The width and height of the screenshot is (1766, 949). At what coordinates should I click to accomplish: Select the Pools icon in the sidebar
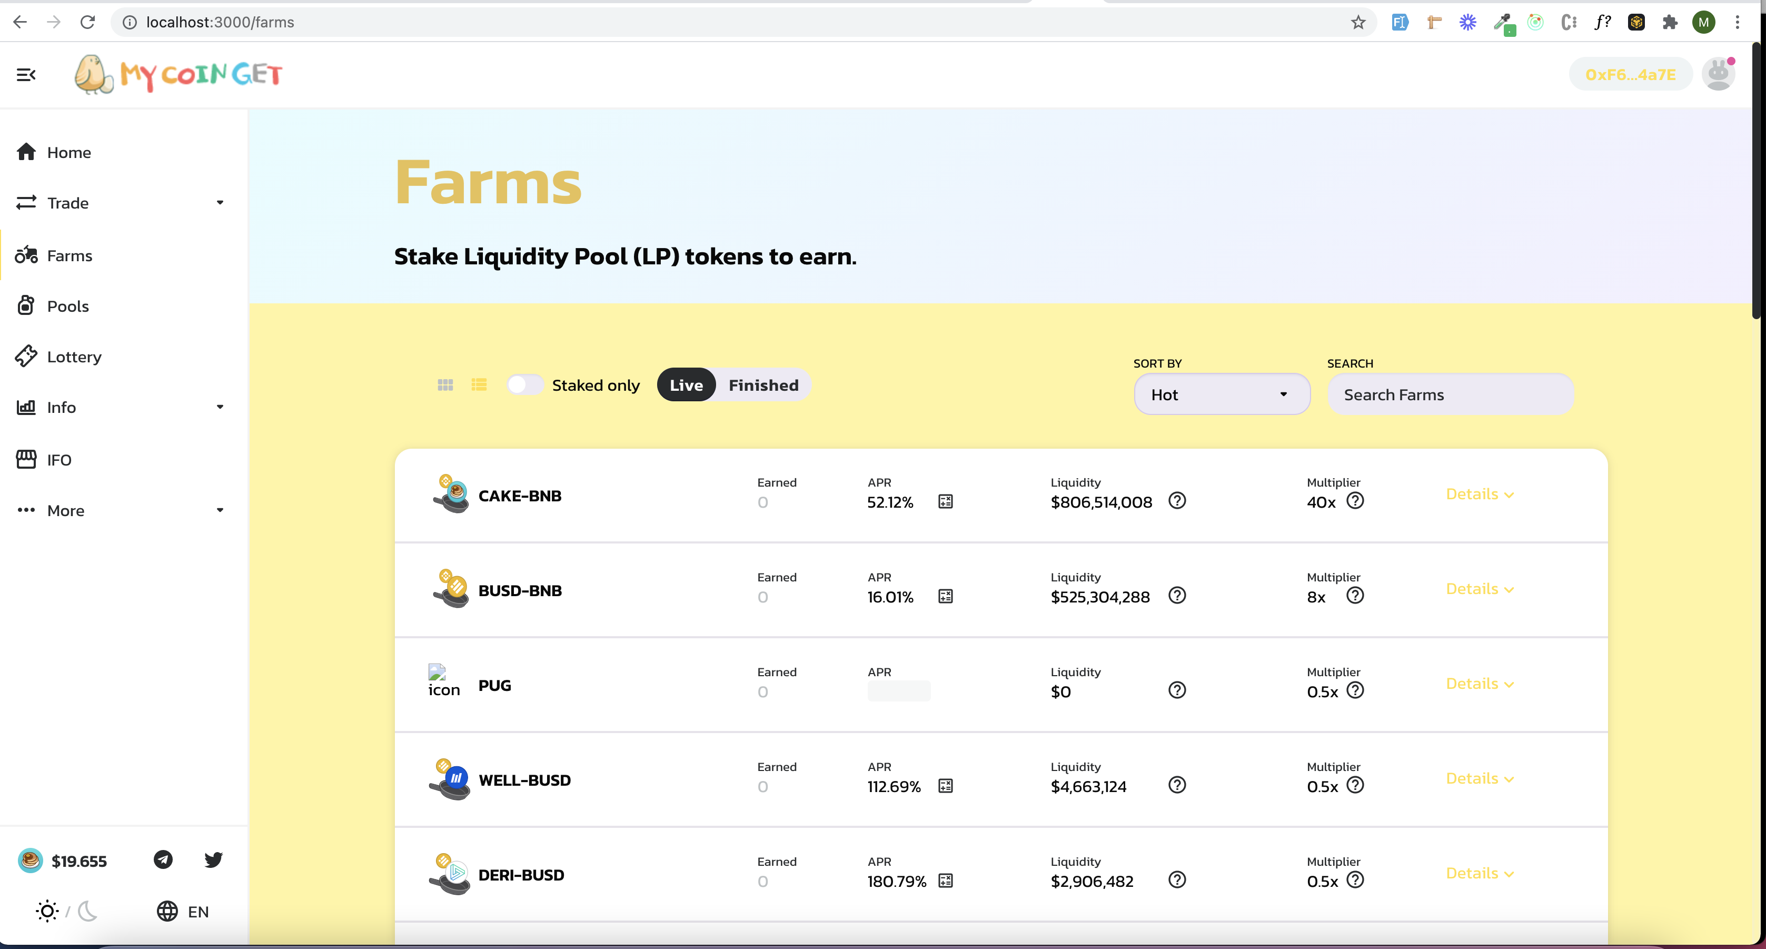pos(26,306)
